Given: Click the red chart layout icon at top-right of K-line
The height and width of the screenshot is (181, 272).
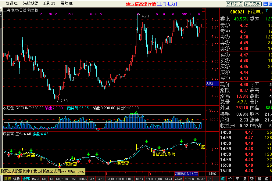Looking at the screenshot, I should [203, 10].
